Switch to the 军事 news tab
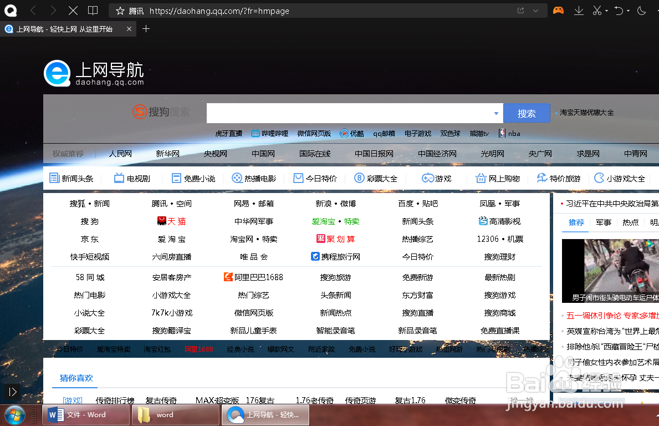The width and height of the screenshot is (659, 426). (x=604, y=222)
